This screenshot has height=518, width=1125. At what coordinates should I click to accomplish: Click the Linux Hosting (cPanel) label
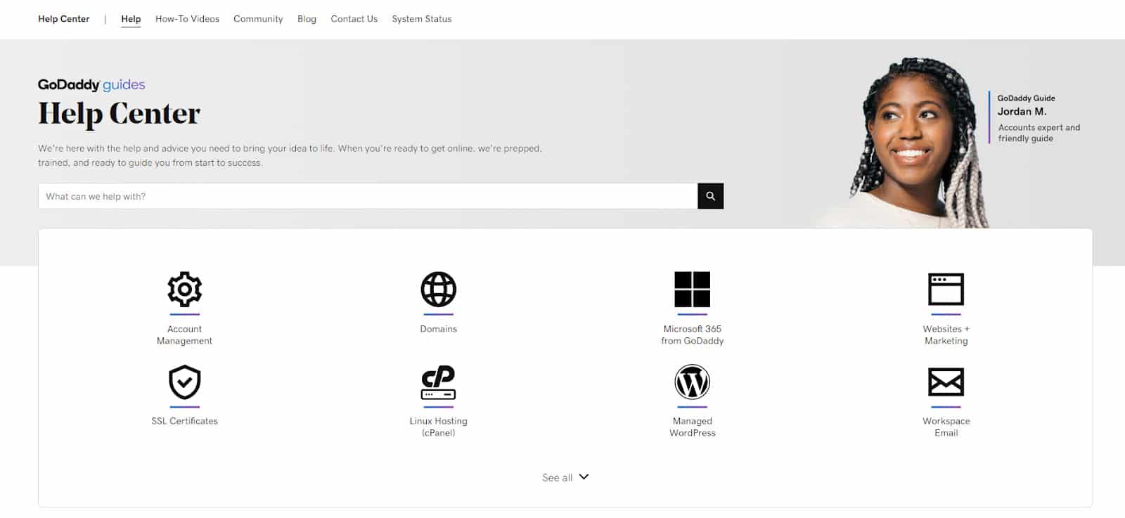click(x=438, y=427)
